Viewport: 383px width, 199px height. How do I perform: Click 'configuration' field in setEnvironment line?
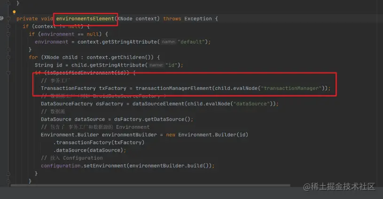click(x=61, y=166)
